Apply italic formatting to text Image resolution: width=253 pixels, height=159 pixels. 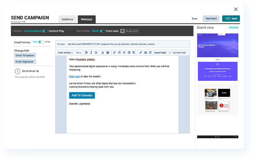[x=91, y=53]
